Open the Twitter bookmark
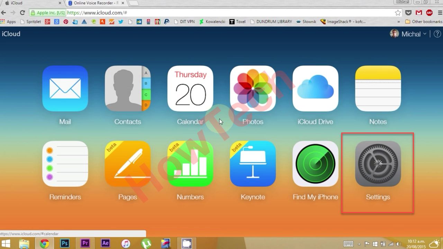 [121, 21]
